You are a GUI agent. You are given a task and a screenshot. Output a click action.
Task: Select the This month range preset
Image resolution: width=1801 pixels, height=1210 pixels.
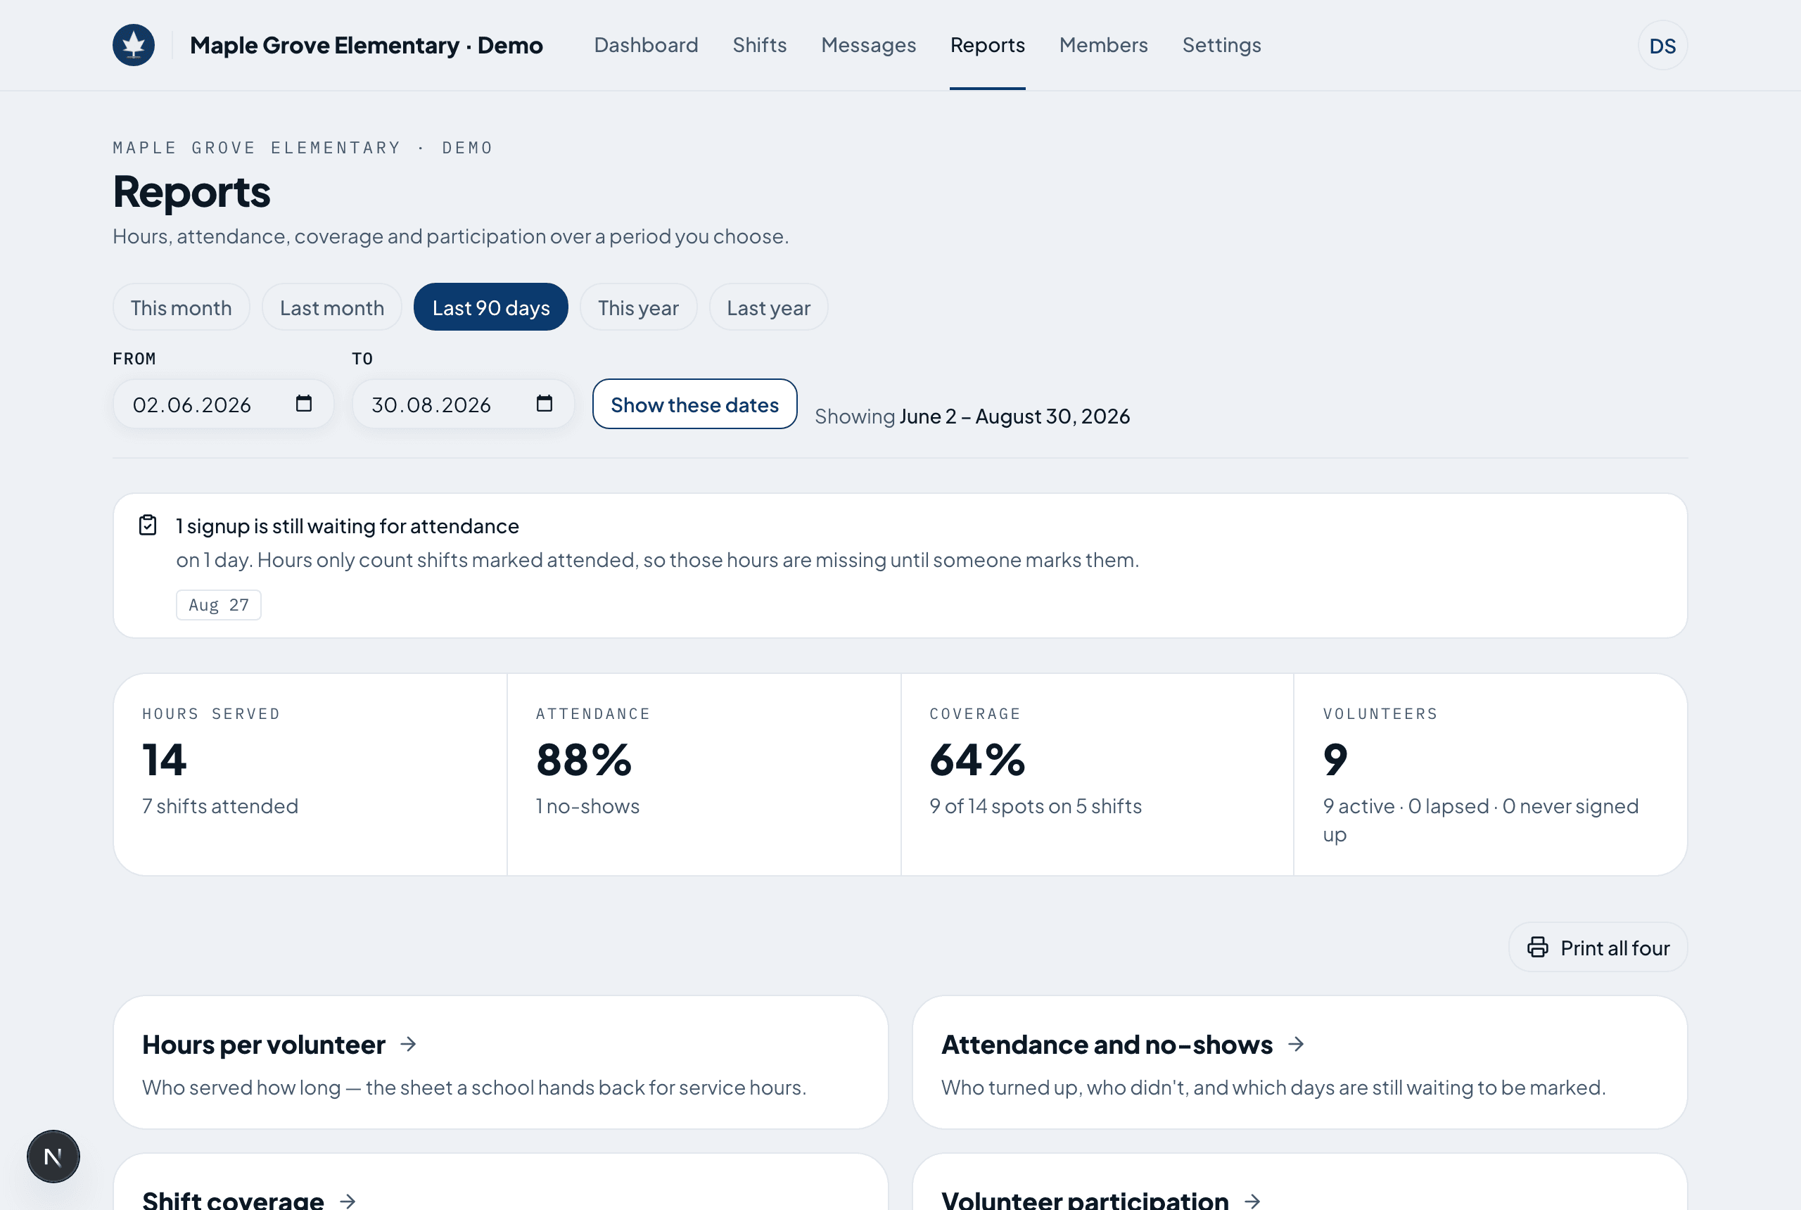[182, 307]
